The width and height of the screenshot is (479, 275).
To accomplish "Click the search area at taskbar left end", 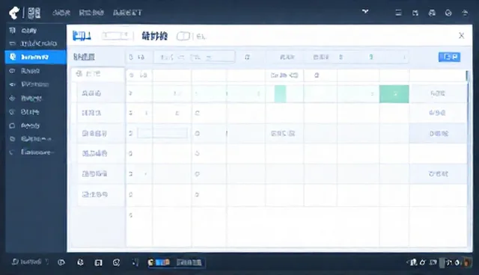I will coord(30,262).
